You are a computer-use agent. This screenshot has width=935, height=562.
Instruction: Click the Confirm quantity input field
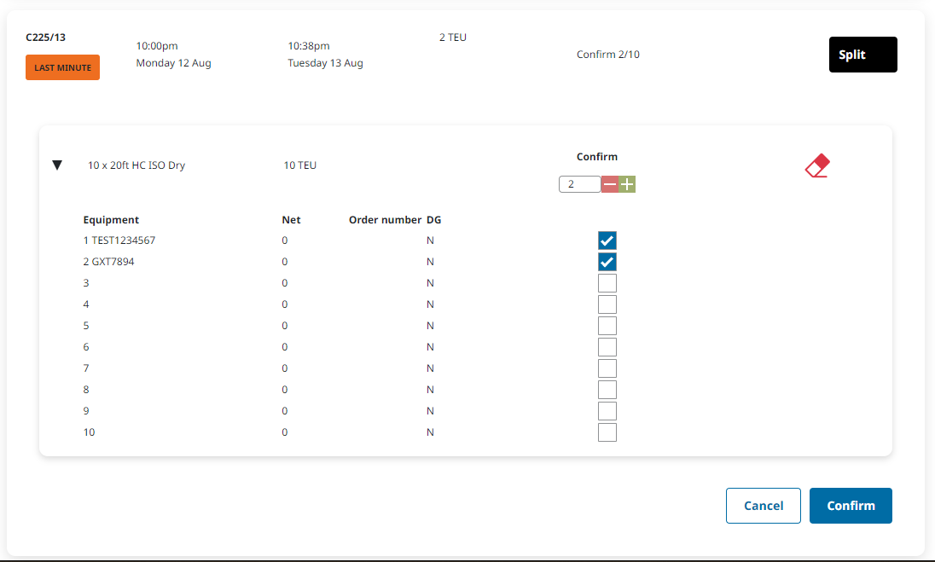pos(579,184)
